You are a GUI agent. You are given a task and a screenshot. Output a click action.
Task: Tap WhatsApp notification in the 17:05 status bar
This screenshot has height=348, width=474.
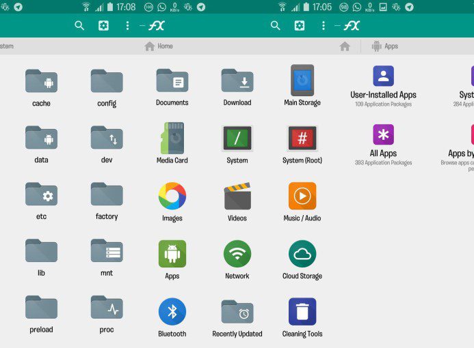tap(357, 7)
